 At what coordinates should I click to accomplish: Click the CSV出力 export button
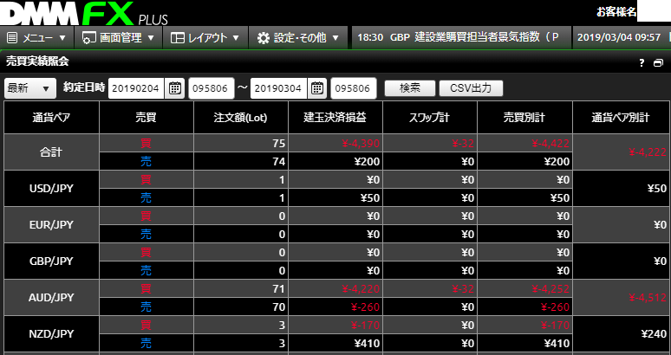click(471, 87)
